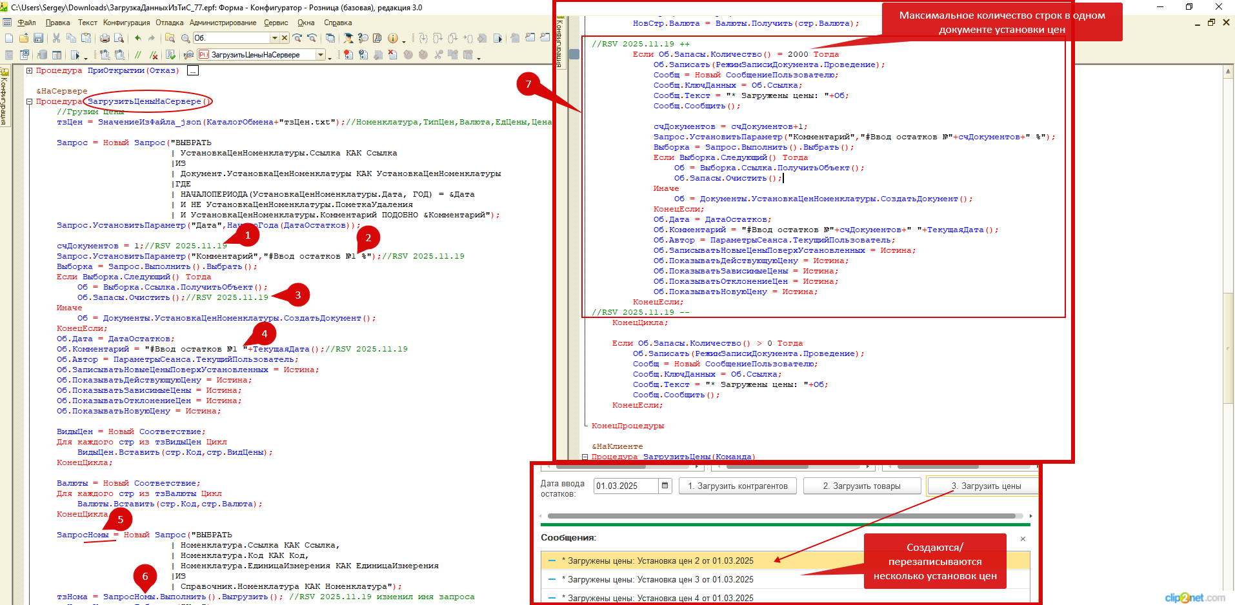Image resolution: width=1235 pixels, height=605 pixels.
Task: Open the calendar picker for остатков date
Action: [x=665, y=486]
